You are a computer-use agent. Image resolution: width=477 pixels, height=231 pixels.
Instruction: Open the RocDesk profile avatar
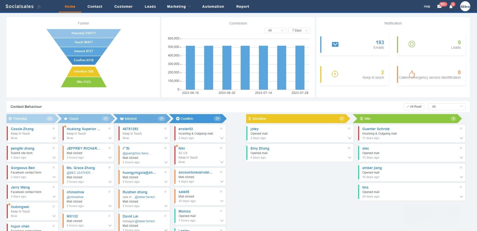(x=465, y=6)
